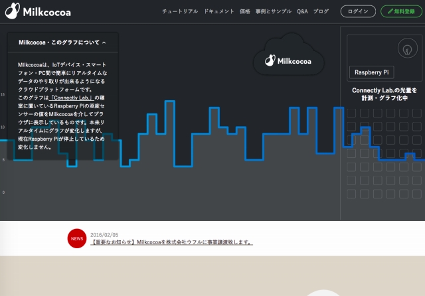Click the ログイン button
This screenshot has width=425, height=296.
(358, 11)
